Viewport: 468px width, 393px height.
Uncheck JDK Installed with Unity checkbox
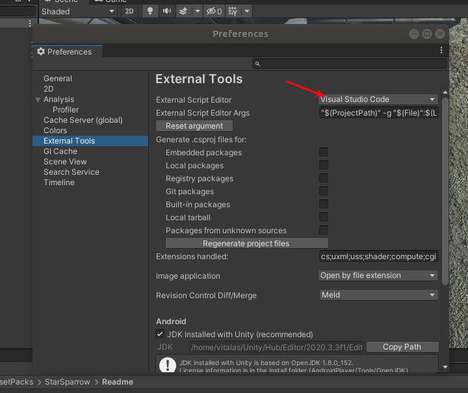160,334
